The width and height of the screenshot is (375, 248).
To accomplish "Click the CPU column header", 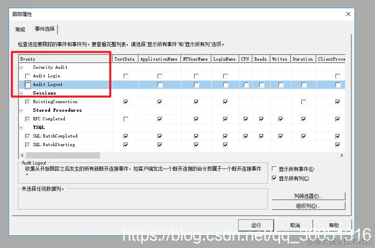I will 246,59.
